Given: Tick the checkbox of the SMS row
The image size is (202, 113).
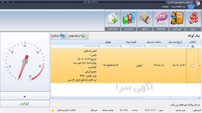Looking at the screenshot, I should [192, 66].
